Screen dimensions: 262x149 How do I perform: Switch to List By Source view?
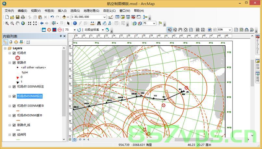[11, 42]
